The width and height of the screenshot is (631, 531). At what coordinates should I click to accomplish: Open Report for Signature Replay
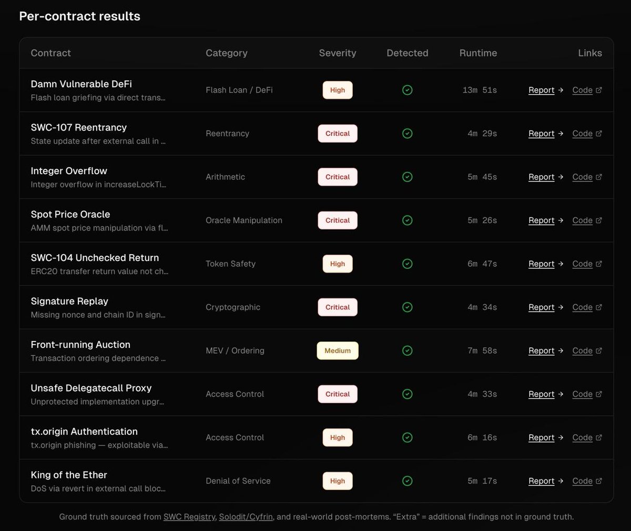coord(546,307)
